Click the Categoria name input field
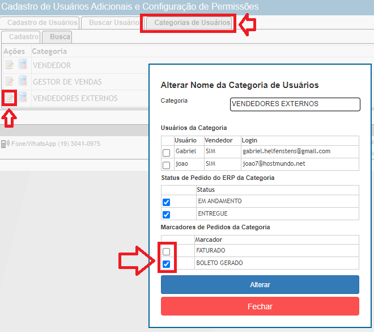This screenshot has width=374, height=332. click(295, 104)
